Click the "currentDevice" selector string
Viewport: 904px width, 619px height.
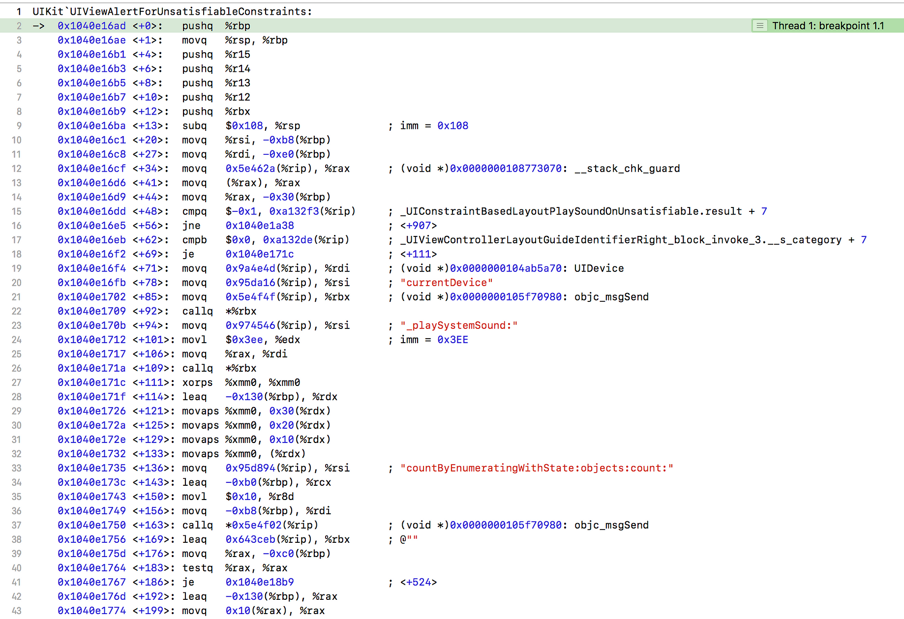[x=447, y=283]
